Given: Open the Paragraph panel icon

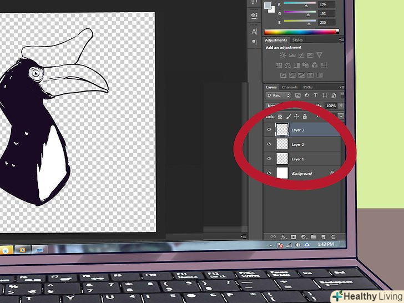Looking at the screenshot, I should 254,42.
